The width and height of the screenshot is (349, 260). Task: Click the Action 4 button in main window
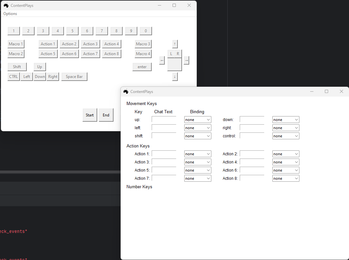point(112,44)
